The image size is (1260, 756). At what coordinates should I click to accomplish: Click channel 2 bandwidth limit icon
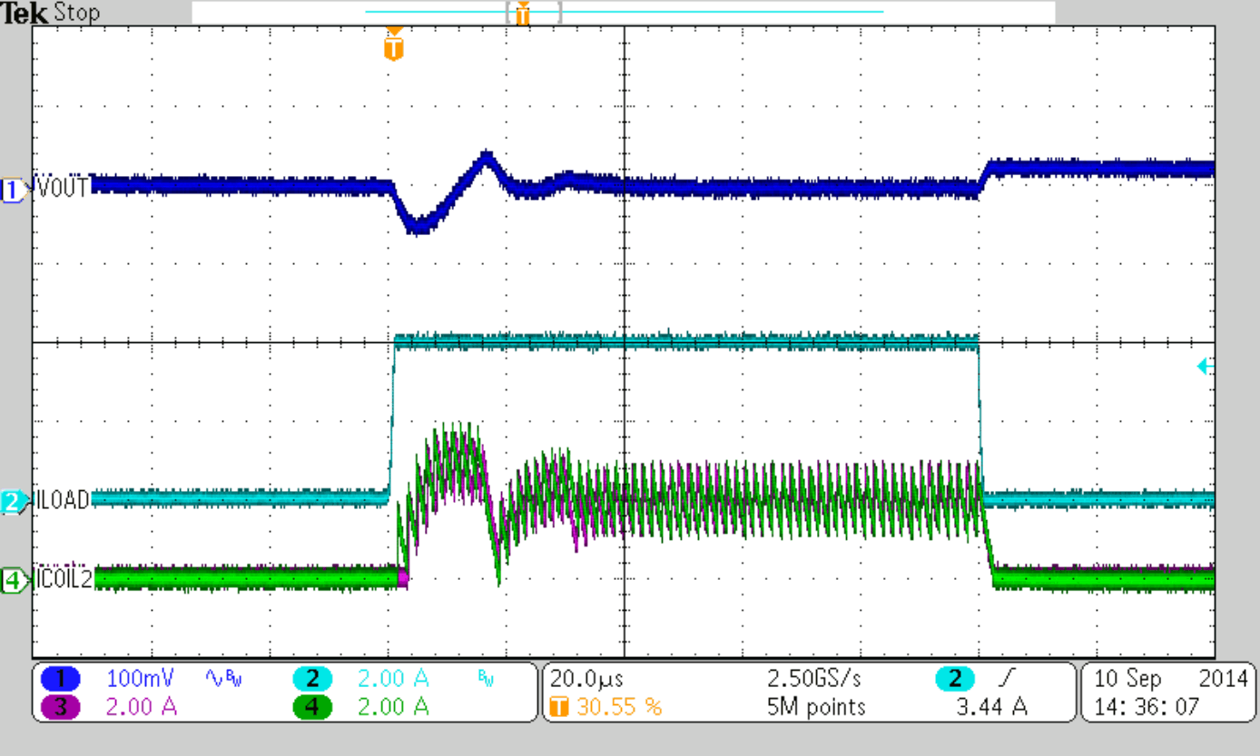[486, 678]
